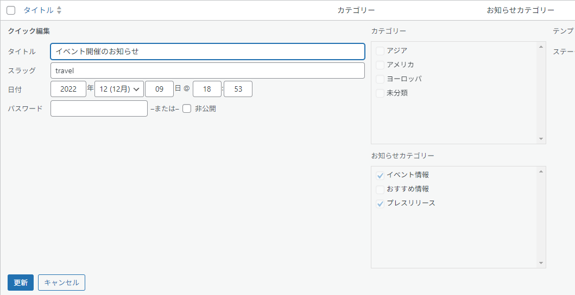Sort posts by the タイトル column arrows
Screen dimensions: 575x295
pyautogui.click(x=59, y=10)
